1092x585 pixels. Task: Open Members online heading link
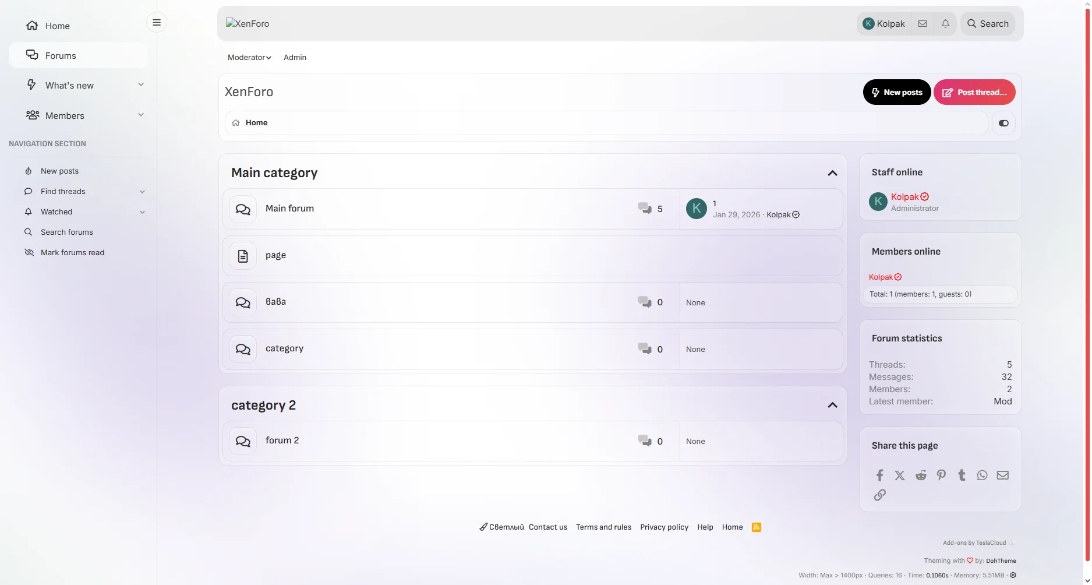click(x=906, y=252)
